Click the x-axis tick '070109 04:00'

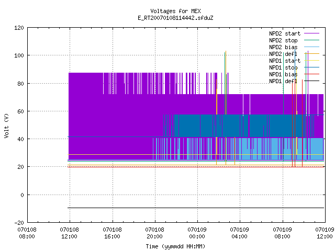[239, 233]
